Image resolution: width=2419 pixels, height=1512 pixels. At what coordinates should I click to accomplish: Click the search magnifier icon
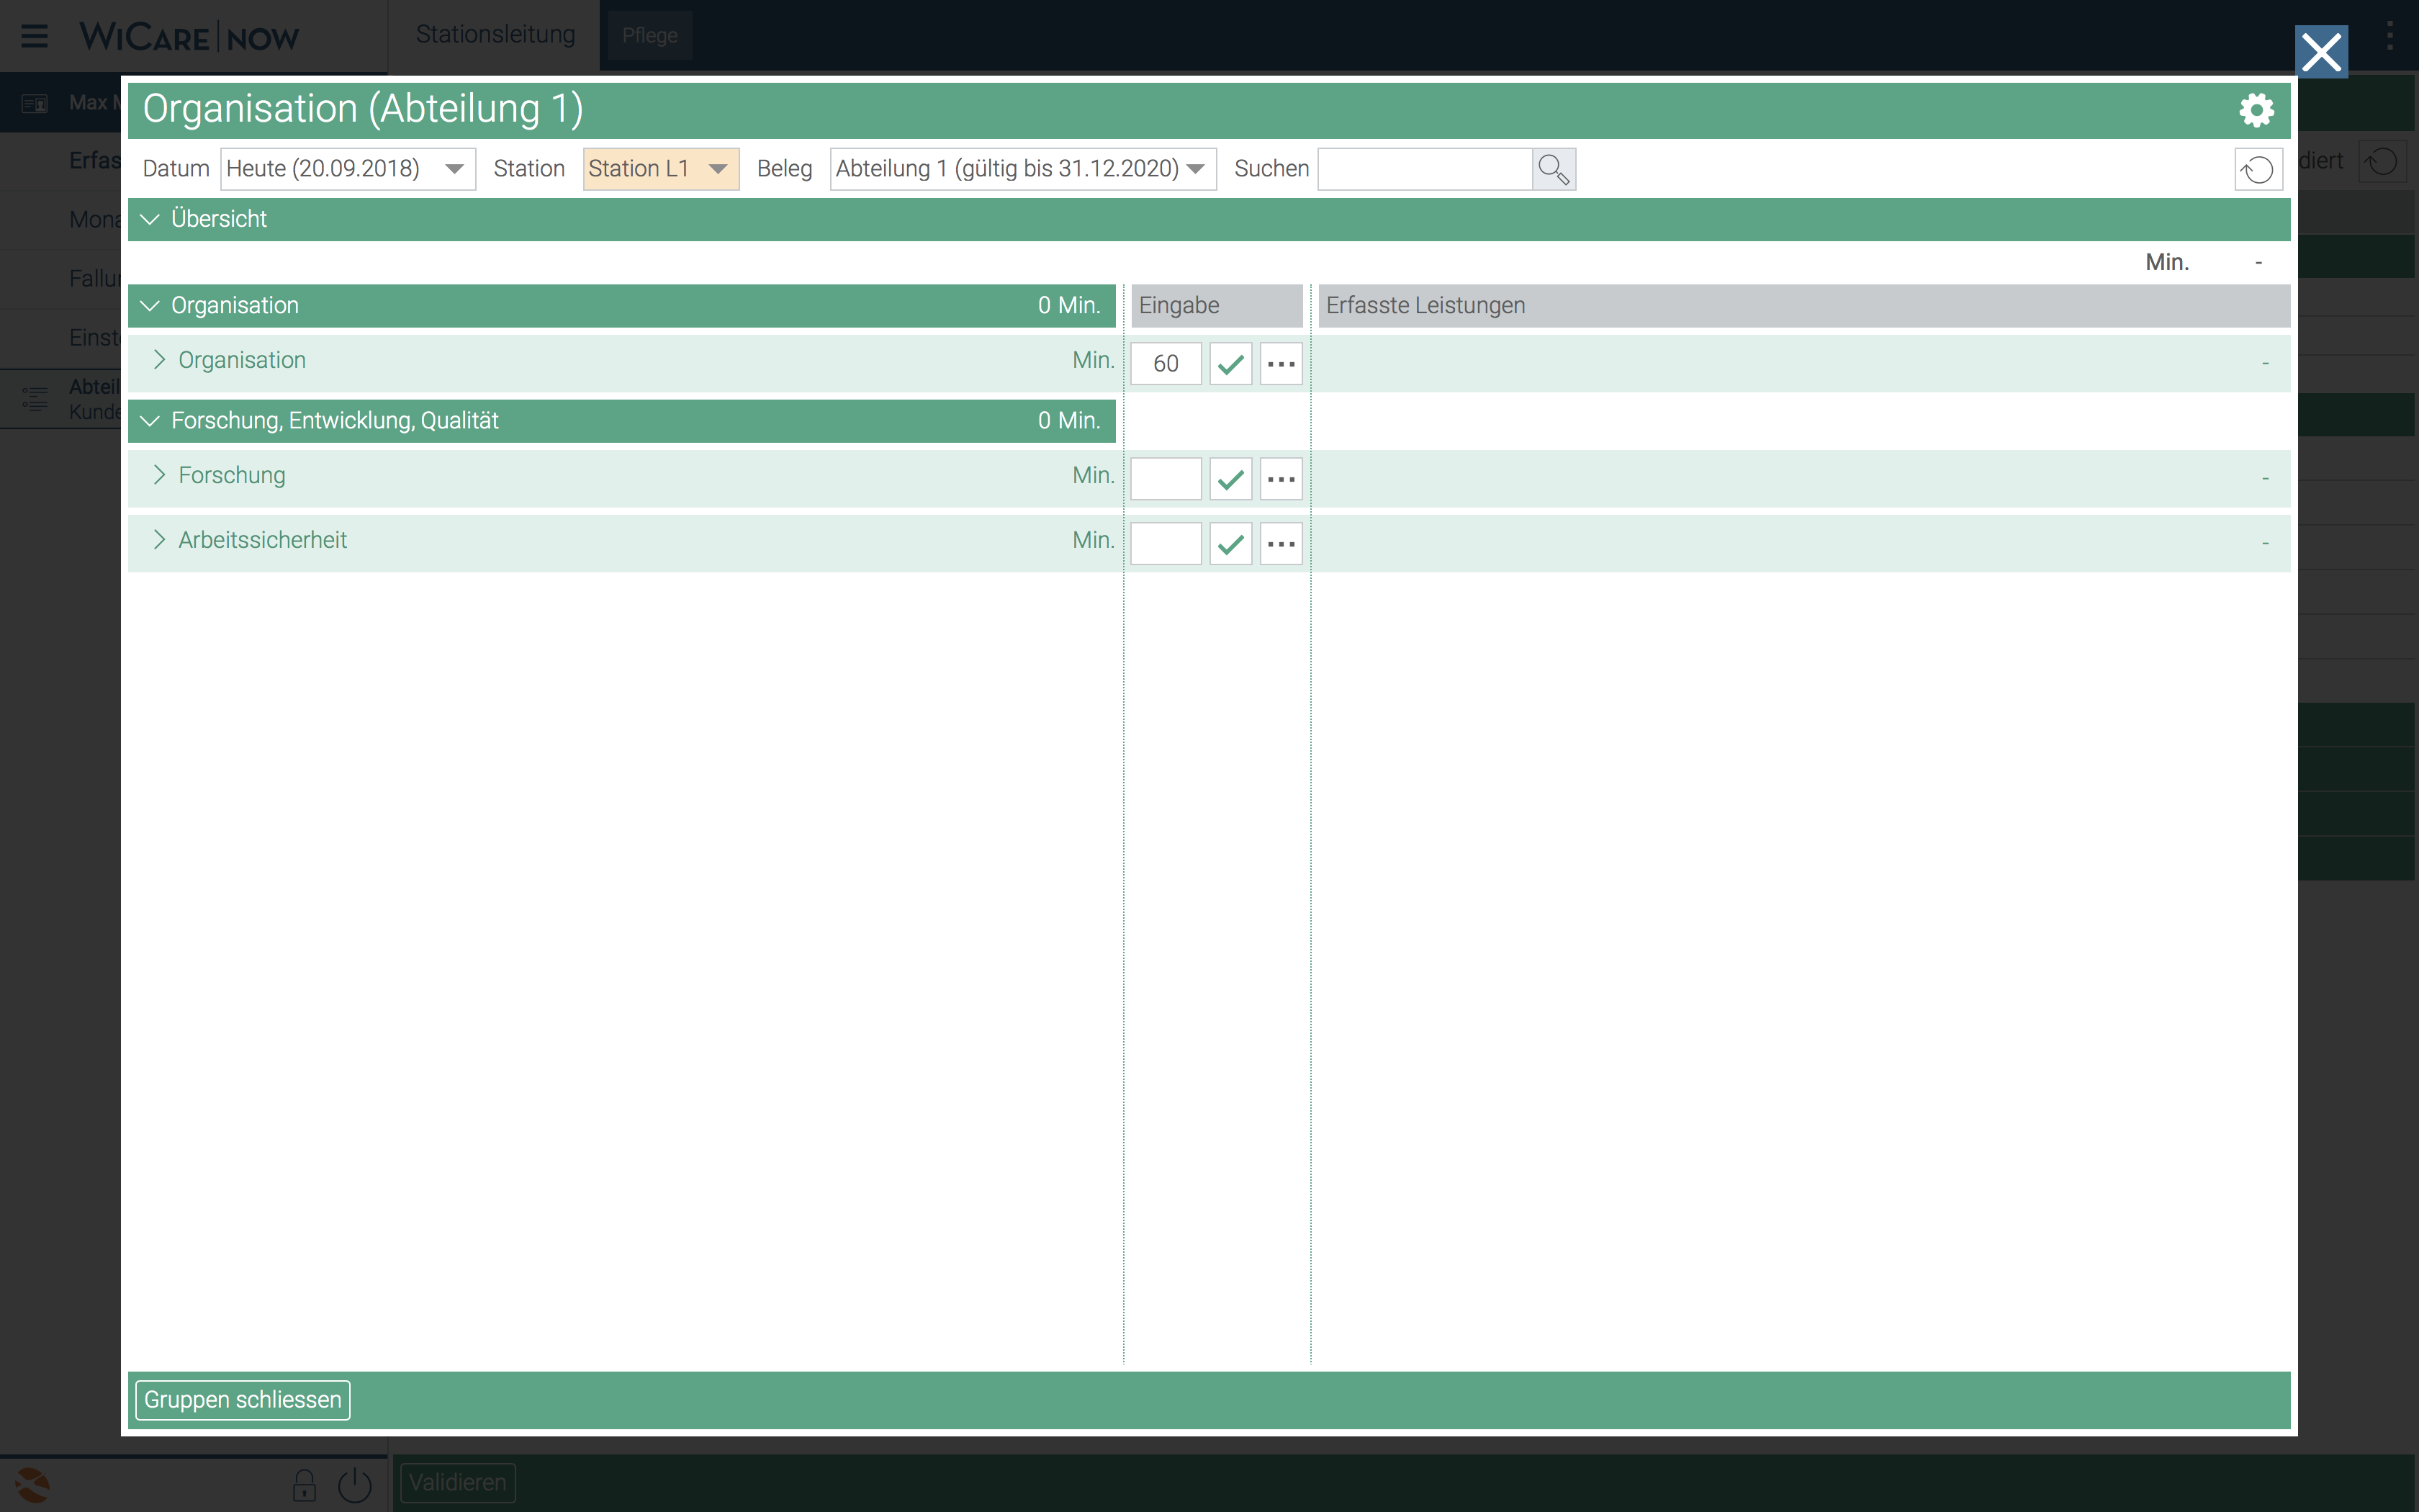point(1554,169)
